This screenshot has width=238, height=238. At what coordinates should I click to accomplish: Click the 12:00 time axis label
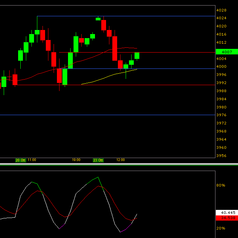coord(120,160)
